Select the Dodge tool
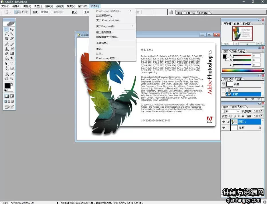This screenshot has width=267, height=204. 12,58
